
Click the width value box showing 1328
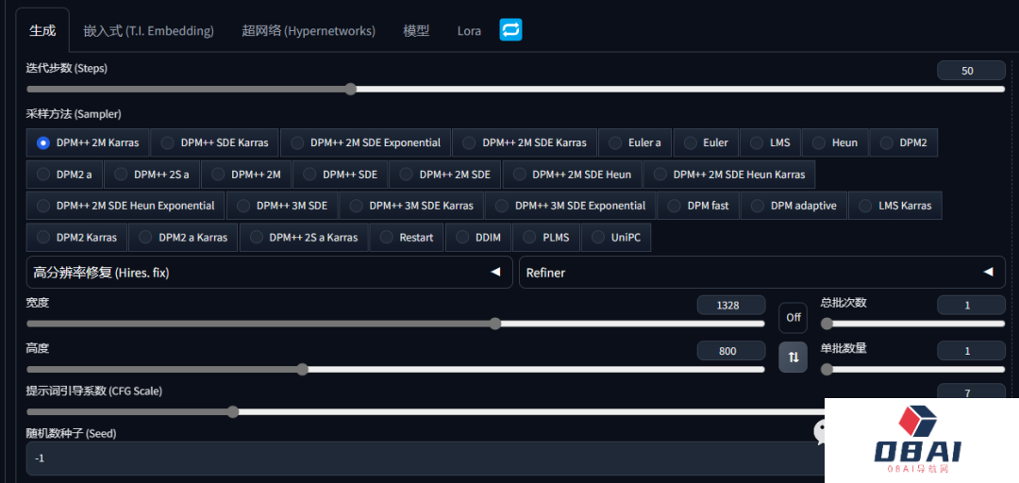point(730,305)
